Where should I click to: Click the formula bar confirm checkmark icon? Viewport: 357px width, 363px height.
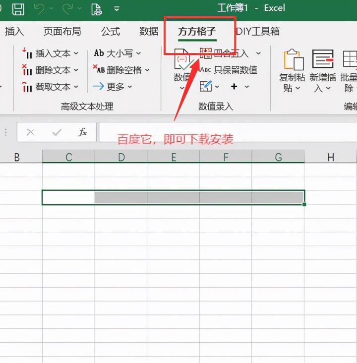point(57,132)
